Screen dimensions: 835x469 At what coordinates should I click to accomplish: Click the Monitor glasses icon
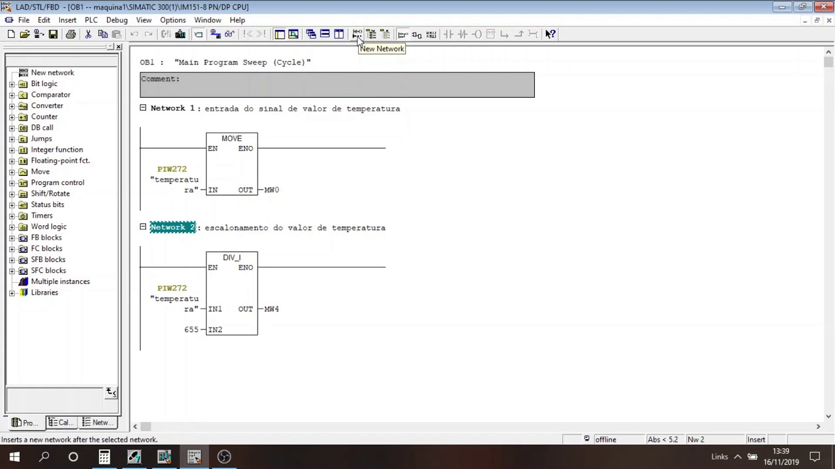click(229, 34)
